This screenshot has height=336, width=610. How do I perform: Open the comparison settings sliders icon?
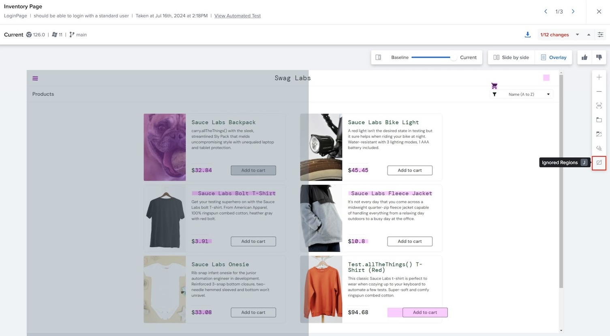(x=600, y=35)
